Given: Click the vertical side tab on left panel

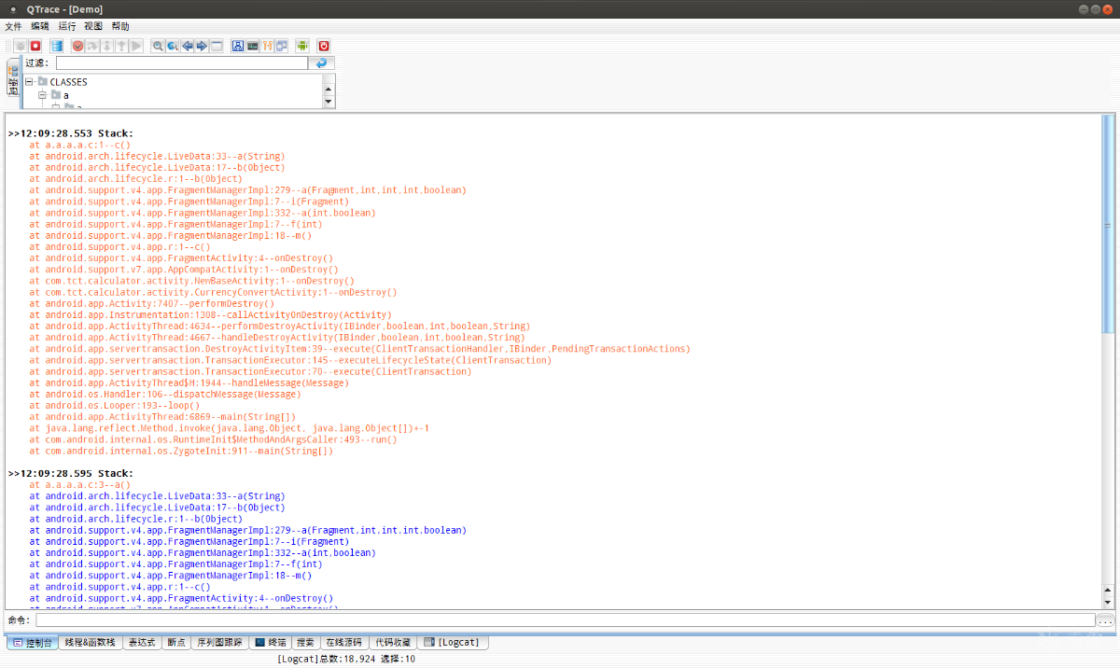Looking at the screenshot, I should tap(13, 78).
